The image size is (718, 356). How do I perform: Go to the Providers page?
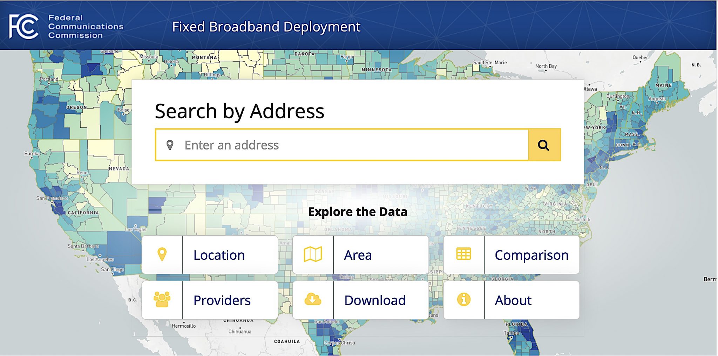[222, 300]
